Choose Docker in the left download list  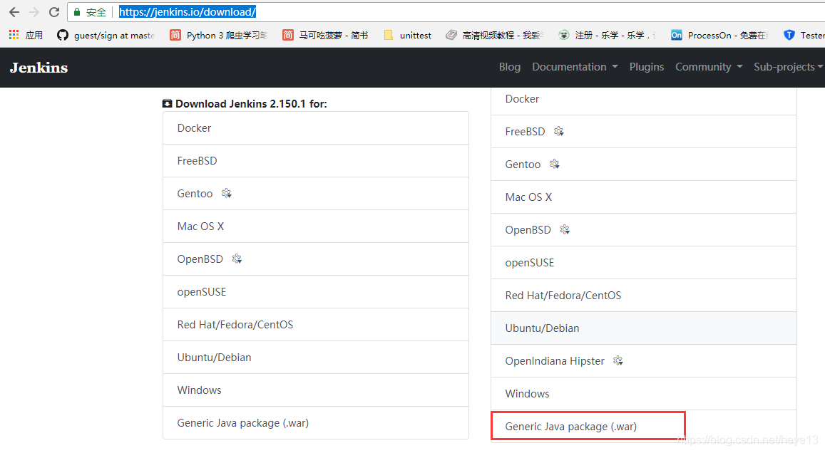click(316, 127)
